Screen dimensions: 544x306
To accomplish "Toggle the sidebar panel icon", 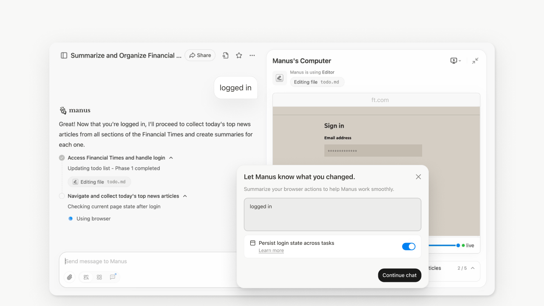I will (64, 55).
